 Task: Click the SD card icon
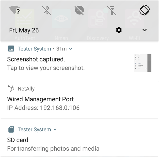(x=11, y=129)
